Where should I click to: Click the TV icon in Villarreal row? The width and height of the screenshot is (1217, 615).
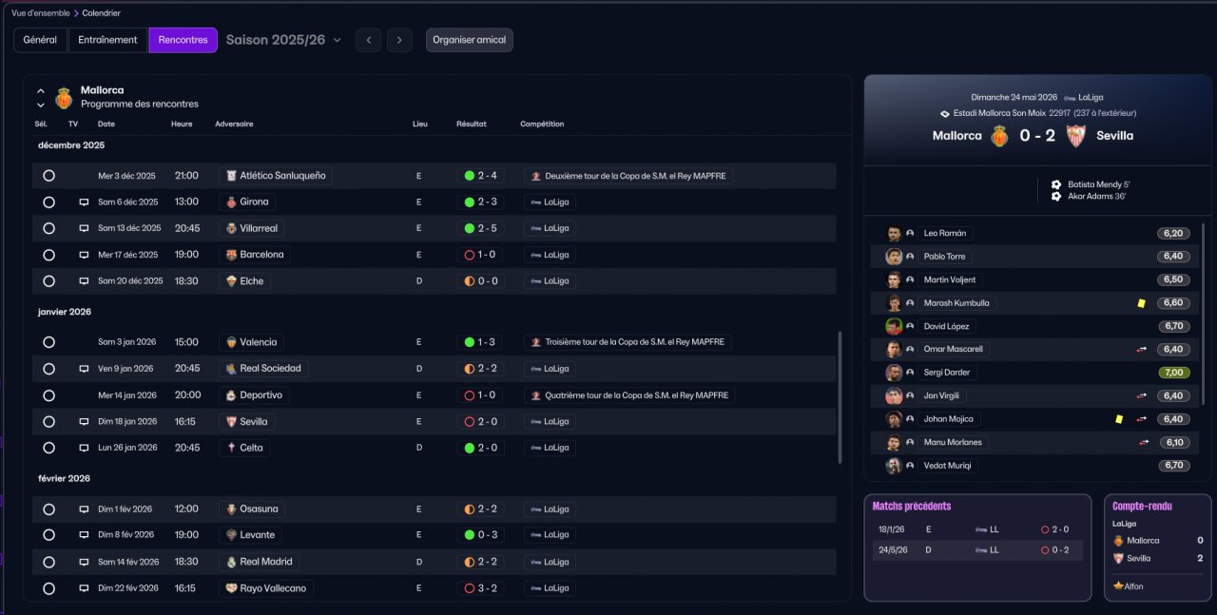[84, 228]
